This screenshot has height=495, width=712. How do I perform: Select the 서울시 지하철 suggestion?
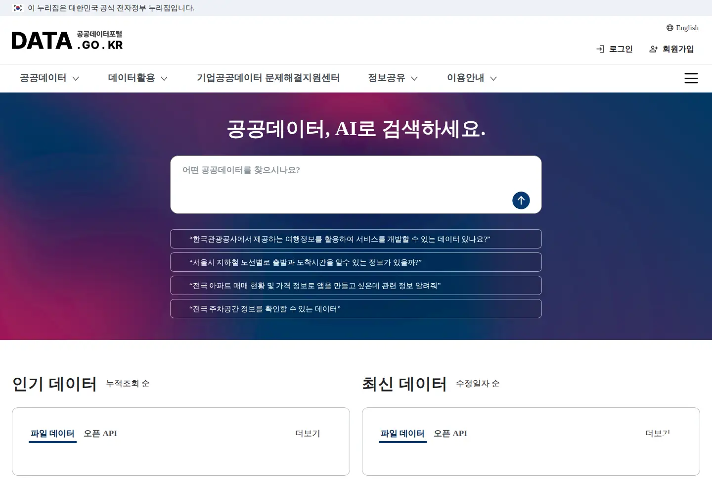coord(356,262)
